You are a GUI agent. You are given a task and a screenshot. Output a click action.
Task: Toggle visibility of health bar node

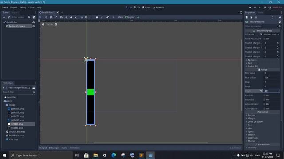pos(34,22)
